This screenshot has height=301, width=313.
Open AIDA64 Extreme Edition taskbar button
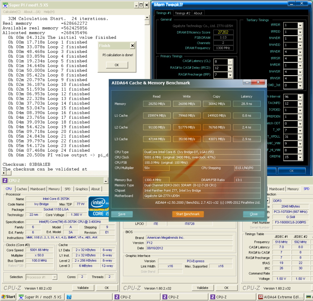[280, 297]
